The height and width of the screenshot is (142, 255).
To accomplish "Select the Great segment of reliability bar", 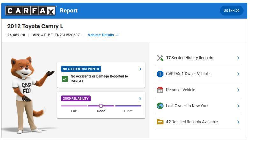I will 128,106.
